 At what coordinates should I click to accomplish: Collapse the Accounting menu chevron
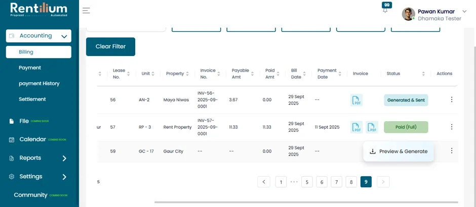64,36
